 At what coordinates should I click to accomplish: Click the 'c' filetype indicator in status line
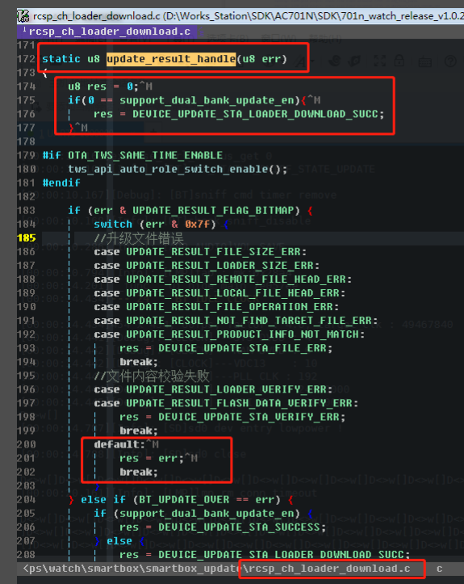440,569
